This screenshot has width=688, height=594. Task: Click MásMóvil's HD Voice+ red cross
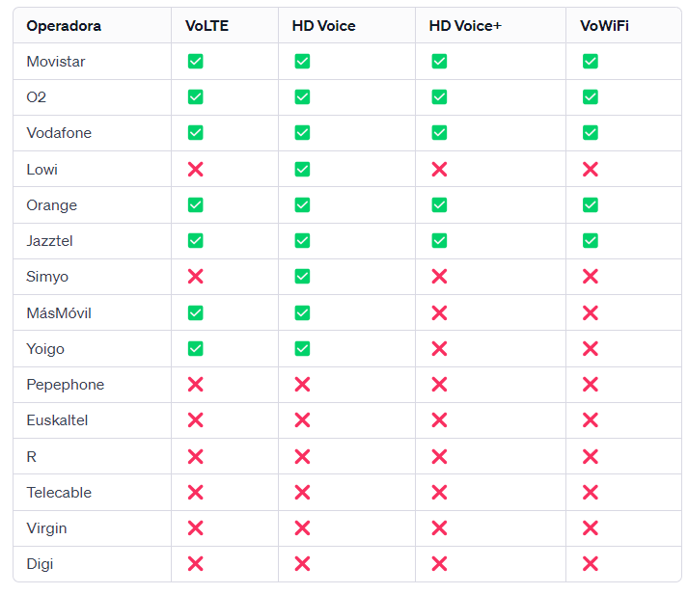(439, 312)
